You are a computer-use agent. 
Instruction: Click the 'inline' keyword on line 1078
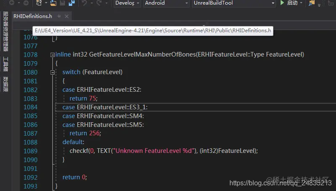(x=63, y=54)
